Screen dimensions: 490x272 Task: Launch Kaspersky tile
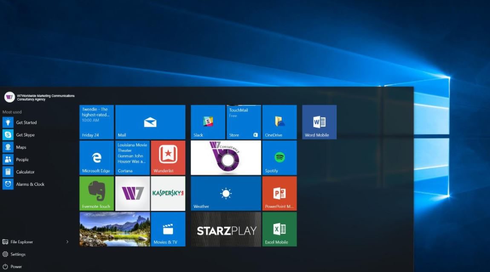coord(168,193)
